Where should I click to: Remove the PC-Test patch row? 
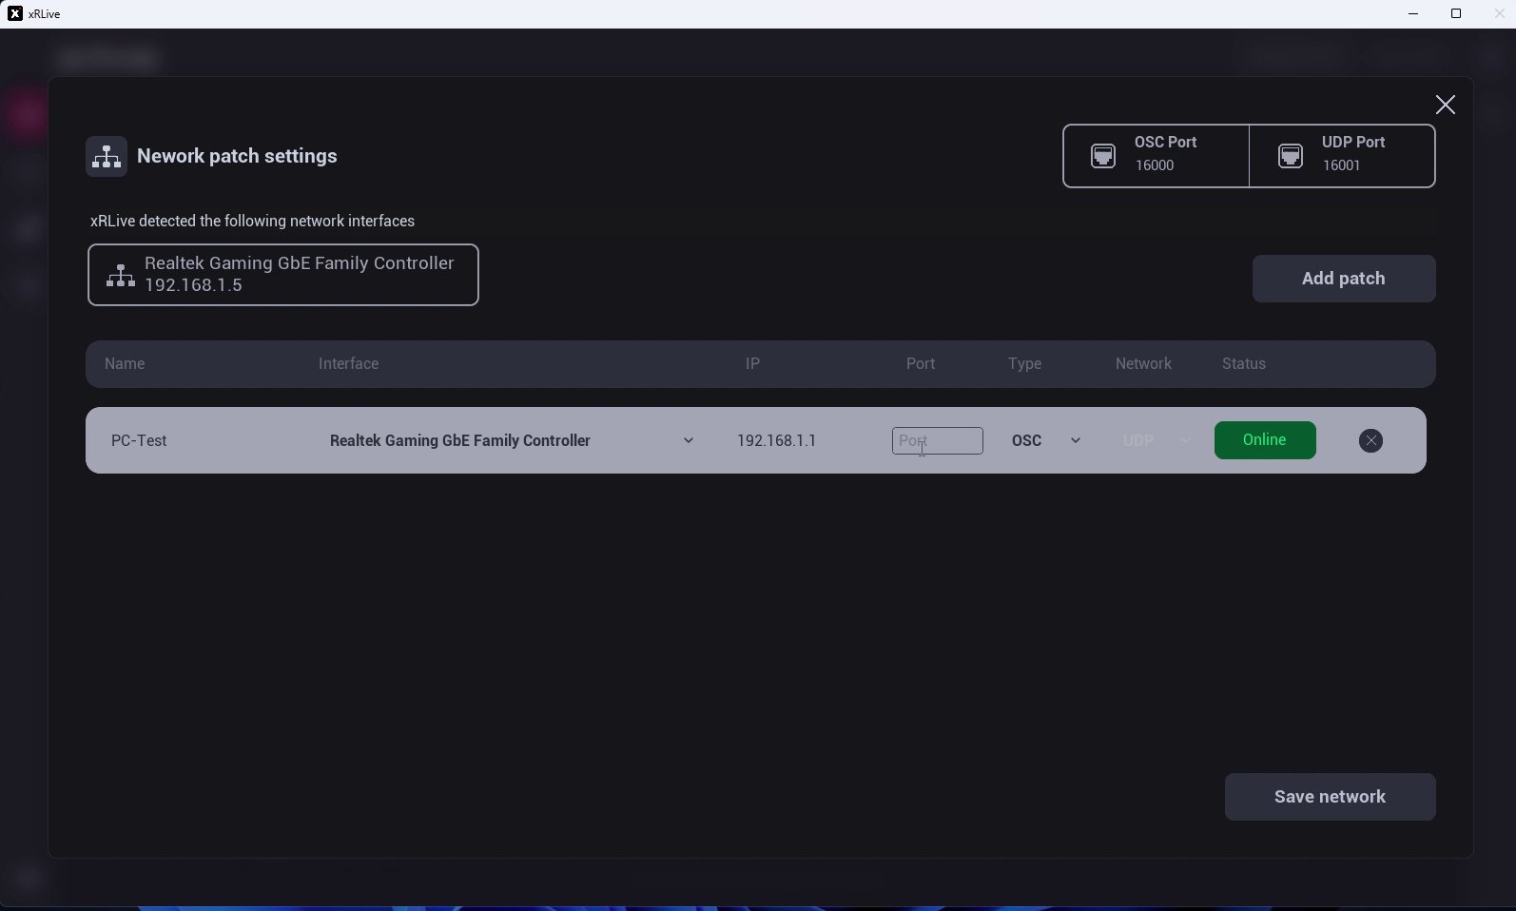[x=1370, y=440]
